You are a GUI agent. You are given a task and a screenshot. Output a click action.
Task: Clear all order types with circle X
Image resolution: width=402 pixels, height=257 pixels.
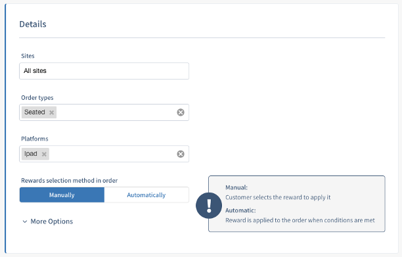coord(181,112)
